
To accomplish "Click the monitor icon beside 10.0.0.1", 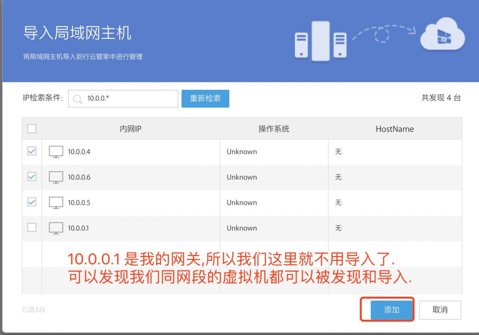I will [56, 228].
